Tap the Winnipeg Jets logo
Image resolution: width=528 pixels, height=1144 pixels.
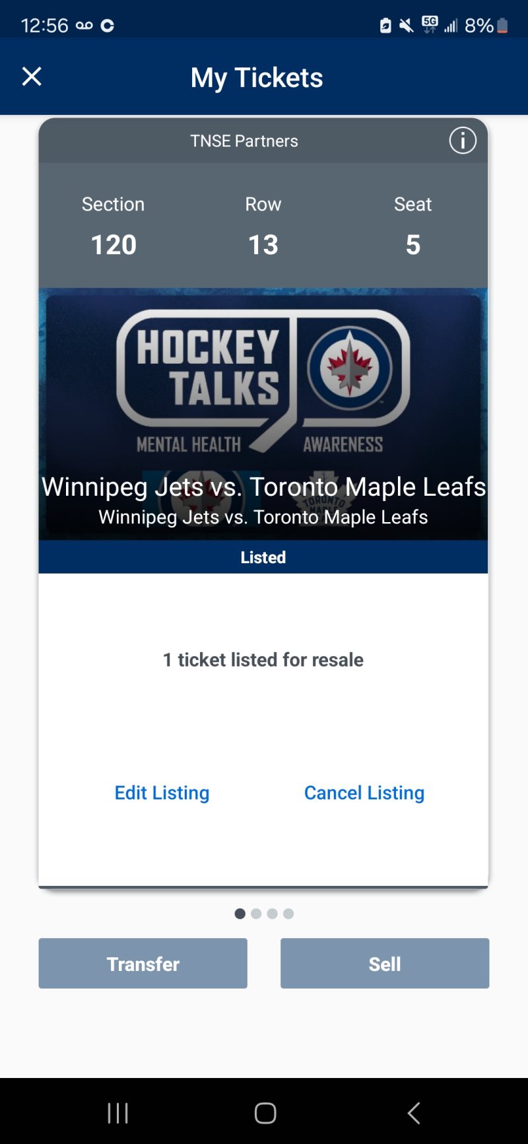coord(350,367)
